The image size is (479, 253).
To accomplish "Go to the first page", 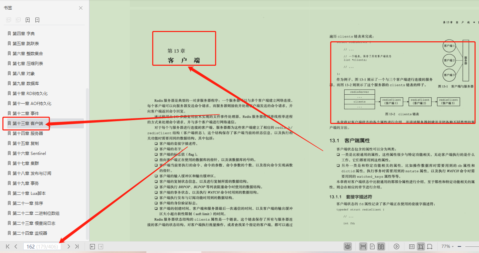I will point(8,246).
